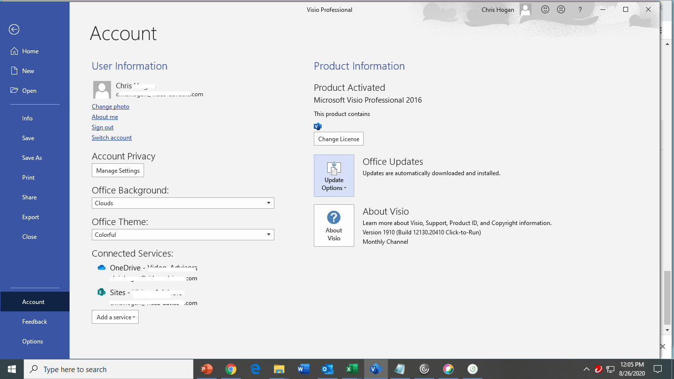The image size is (674, 379).
Task: Send a smile feedback icon
Action: pos(545,9)
